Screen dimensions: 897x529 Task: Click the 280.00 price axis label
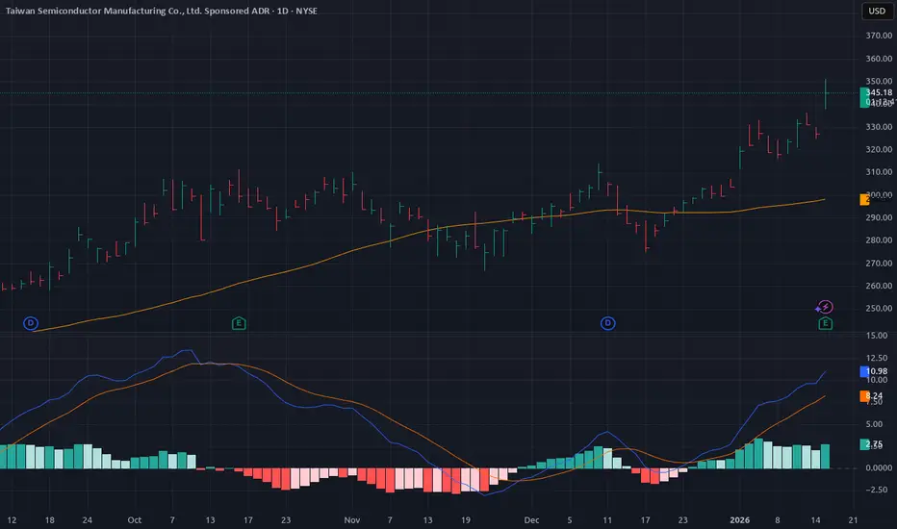pyautogui.click(x=879, y=240)
